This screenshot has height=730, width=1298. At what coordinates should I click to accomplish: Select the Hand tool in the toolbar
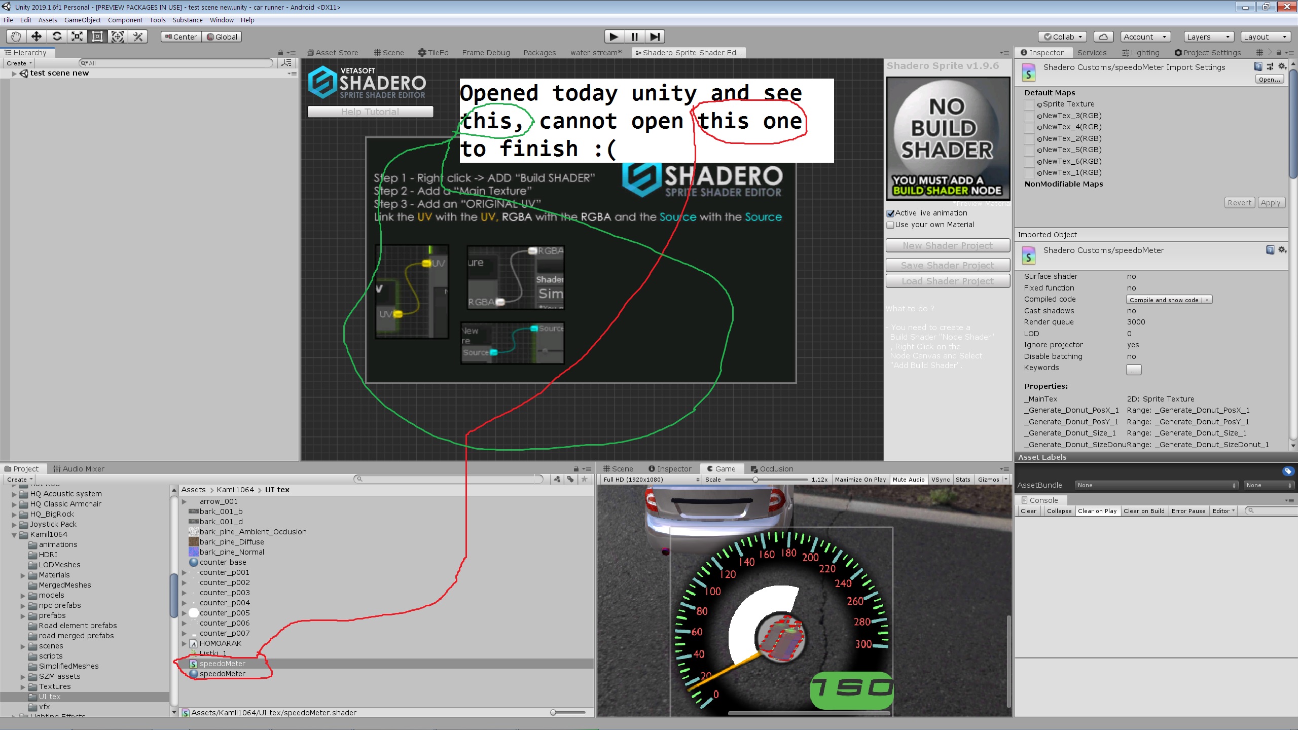coord(15,36)
